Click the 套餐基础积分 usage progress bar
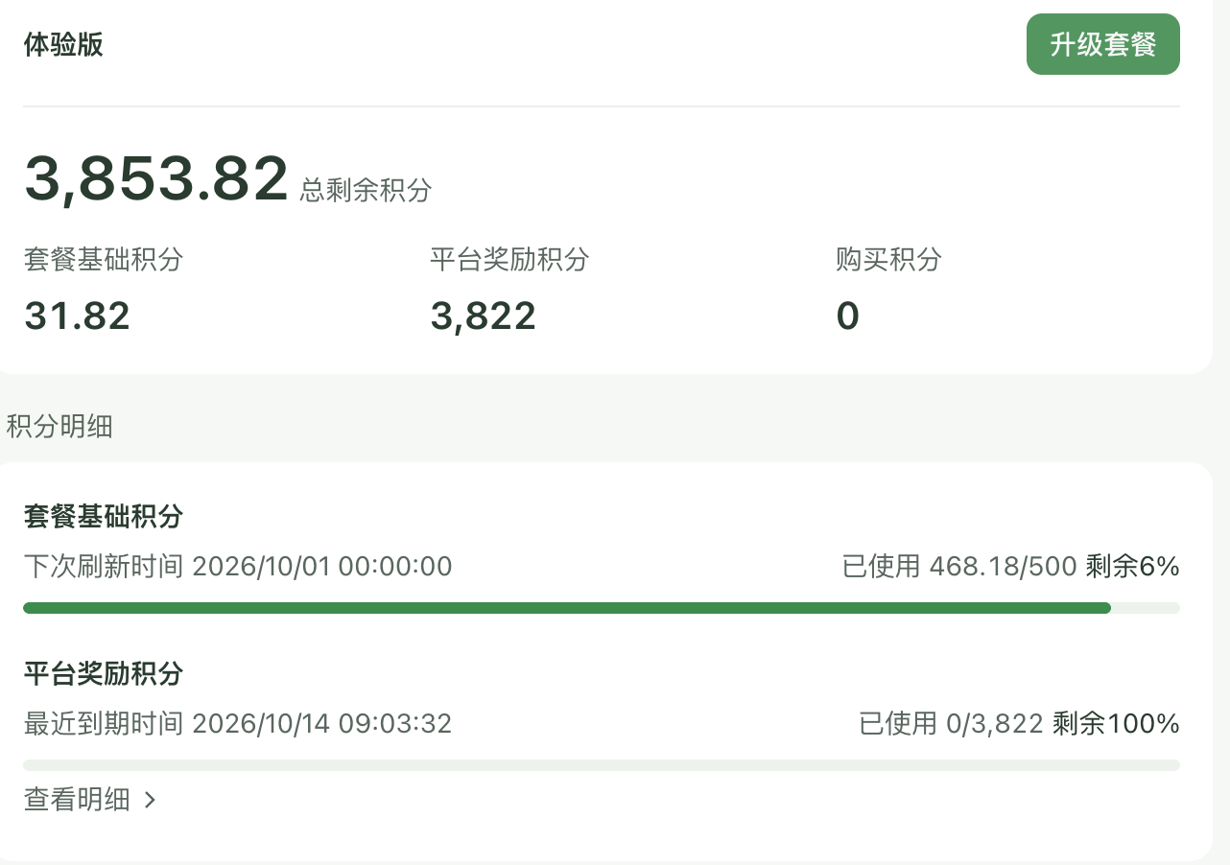Image resolution: width=1230 pixels, height=865 pixels. (602, 608)
